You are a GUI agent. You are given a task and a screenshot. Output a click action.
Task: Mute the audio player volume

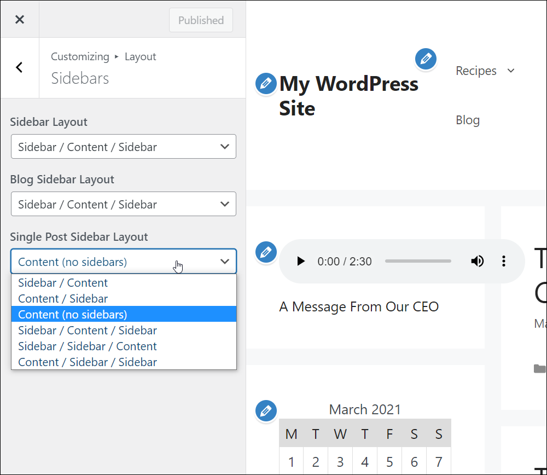tap(477, 261)
